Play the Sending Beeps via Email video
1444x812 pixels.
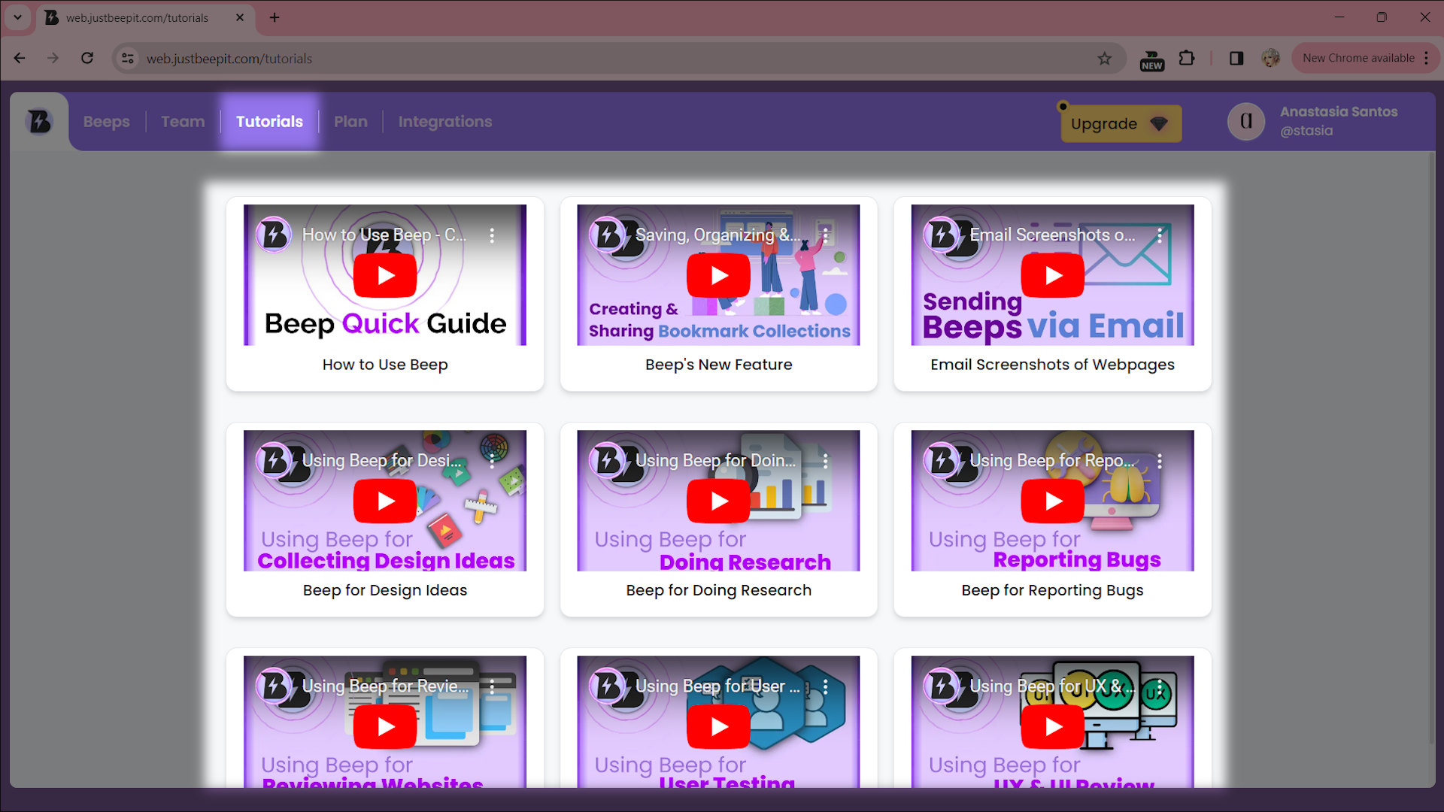point(1052,276)
